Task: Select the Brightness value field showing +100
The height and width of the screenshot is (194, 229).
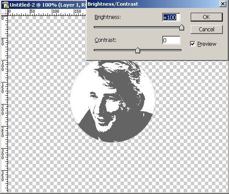Action: point(171,17)
